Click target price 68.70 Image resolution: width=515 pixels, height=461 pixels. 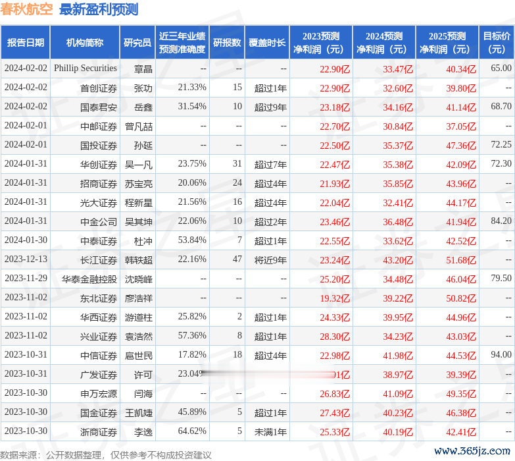pyautogui.click(x=501, y=106)
